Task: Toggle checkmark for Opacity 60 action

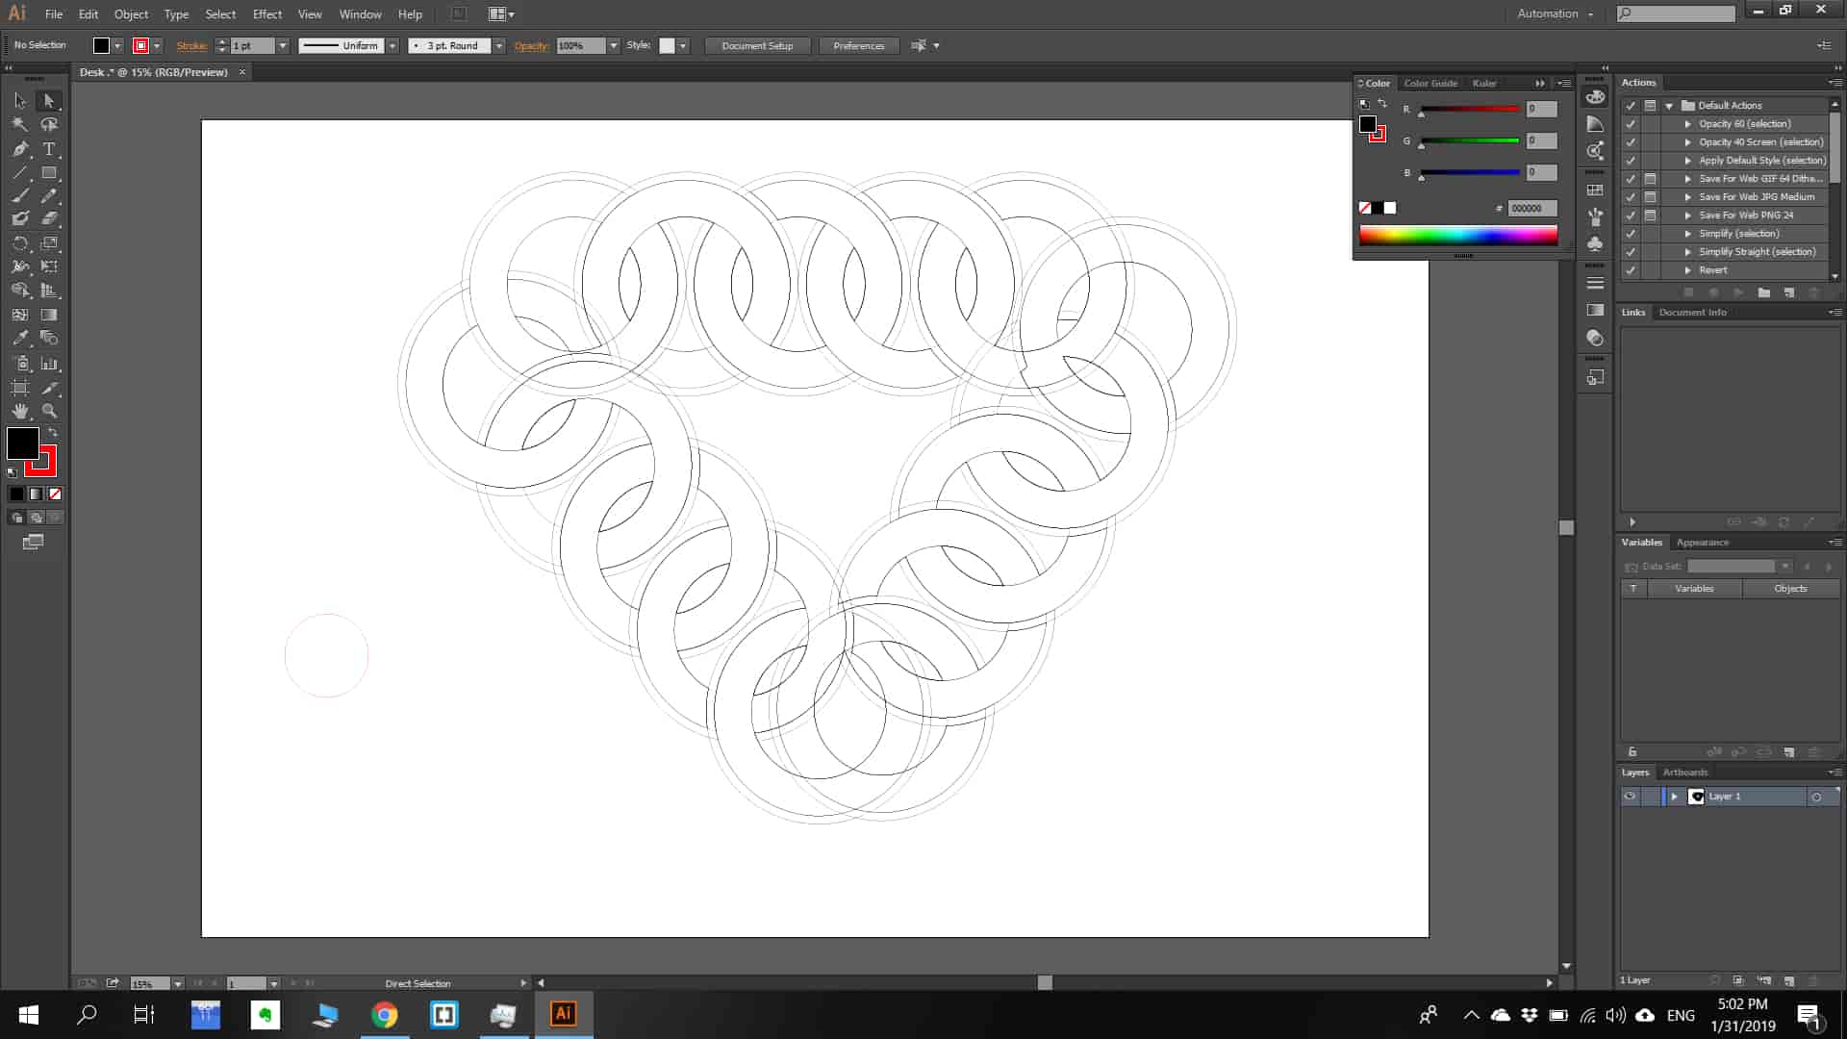Action: tap(1631, 124)
